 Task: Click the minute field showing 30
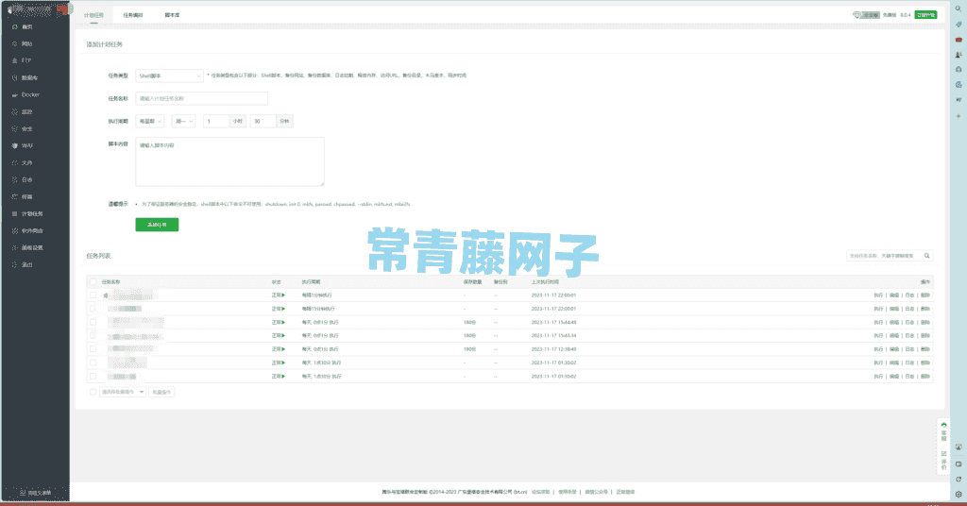click(263, 122)
